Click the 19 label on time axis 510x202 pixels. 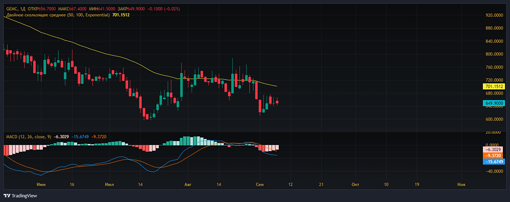(x=417, y=184)
